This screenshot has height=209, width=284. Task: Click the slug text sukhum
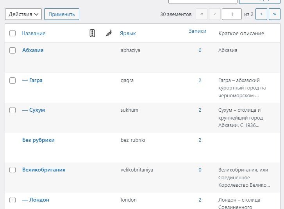point(130,110)
